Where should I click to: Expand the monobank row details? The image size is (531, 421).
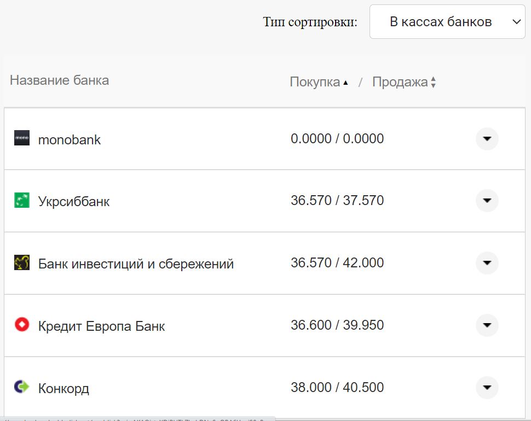487,138
